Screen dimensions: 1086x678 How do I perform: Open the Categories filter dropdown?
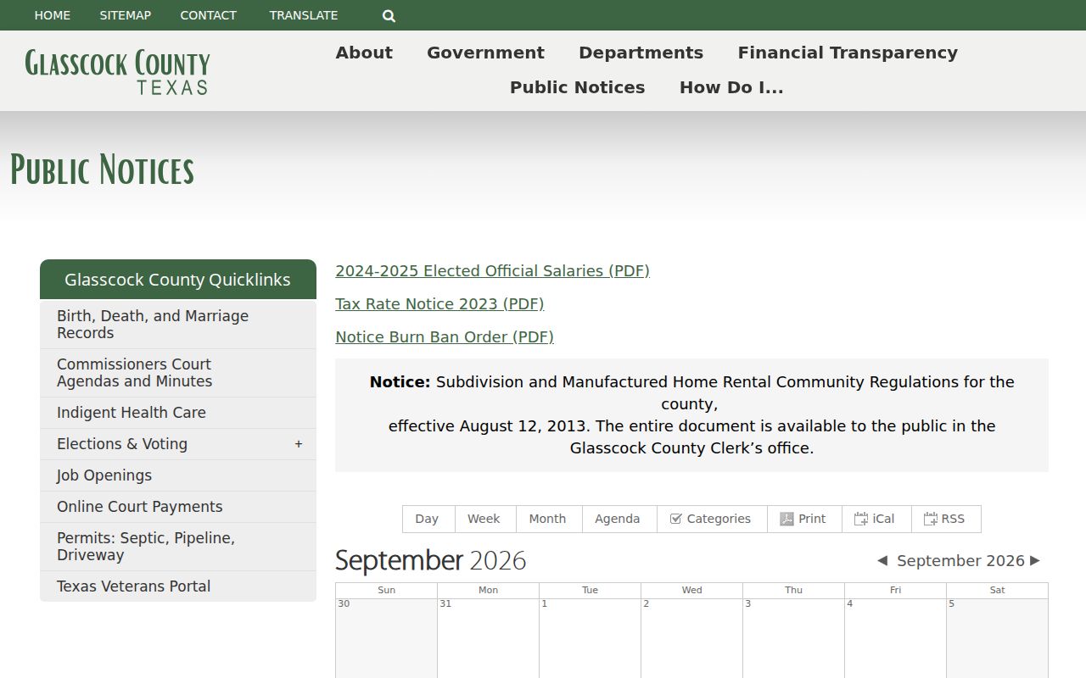[x=711, y=519]
